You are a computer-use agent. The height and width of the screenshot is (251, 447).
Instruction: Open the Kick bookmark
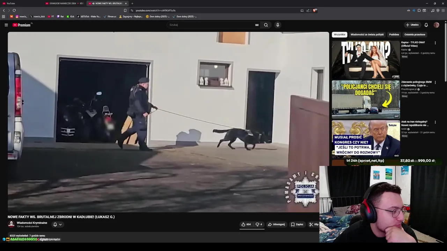pos(71,16)
